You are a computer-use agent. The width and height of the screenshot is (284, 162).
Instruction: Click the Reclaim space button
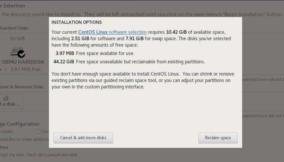(x=218, y=138)
